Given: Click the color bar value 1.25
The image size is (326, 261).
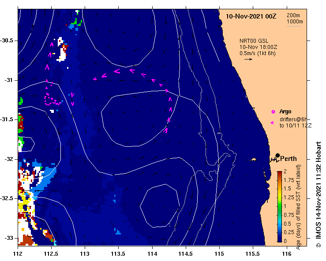Looking at the screenshot, I should [289, 198].
